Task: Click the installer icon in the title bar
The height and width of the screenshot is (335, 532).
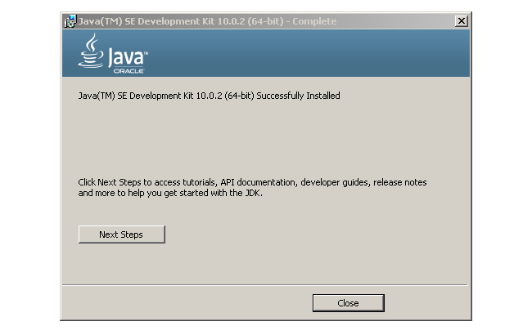Action: [70, 21]
